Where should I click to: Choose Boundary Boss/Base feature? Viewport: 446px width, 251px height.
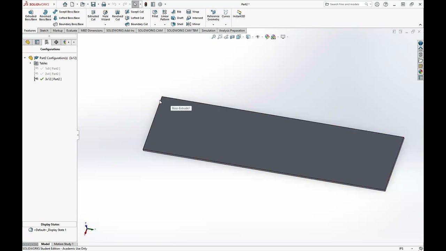[x=68, y=24]
